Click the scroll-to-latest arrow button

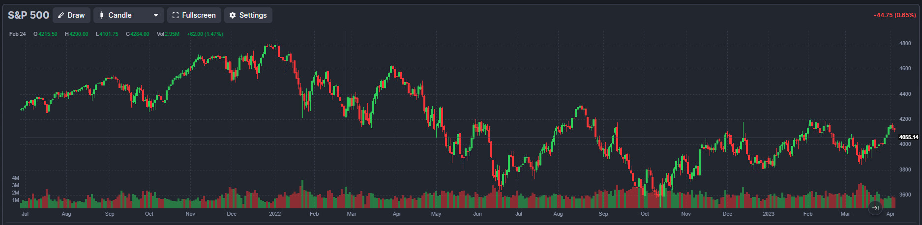click(875, 208)
